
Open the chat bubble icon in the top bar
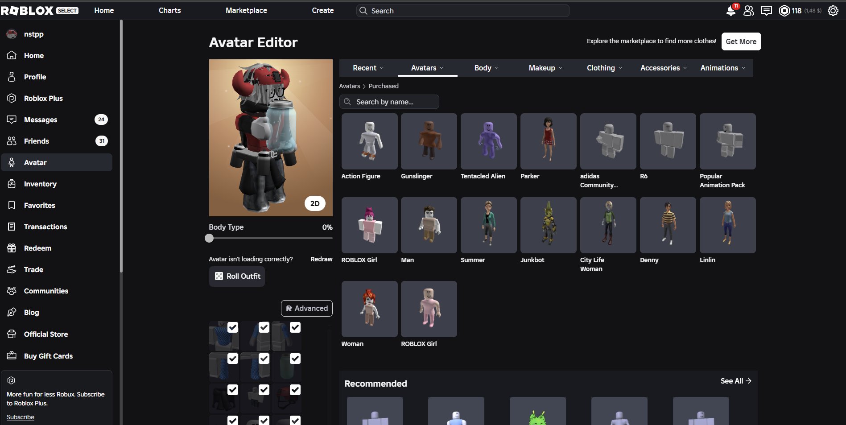click(x=767, y=11)
